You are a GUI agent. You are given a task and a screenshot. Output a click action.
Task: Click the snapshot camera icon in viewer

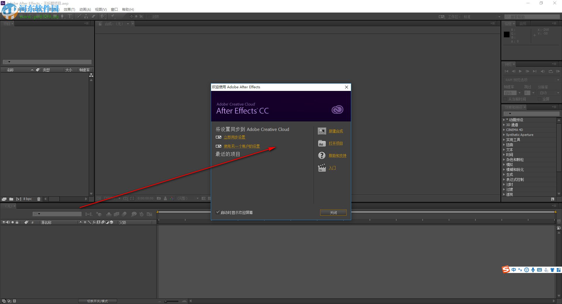click(x=159, y=198)
